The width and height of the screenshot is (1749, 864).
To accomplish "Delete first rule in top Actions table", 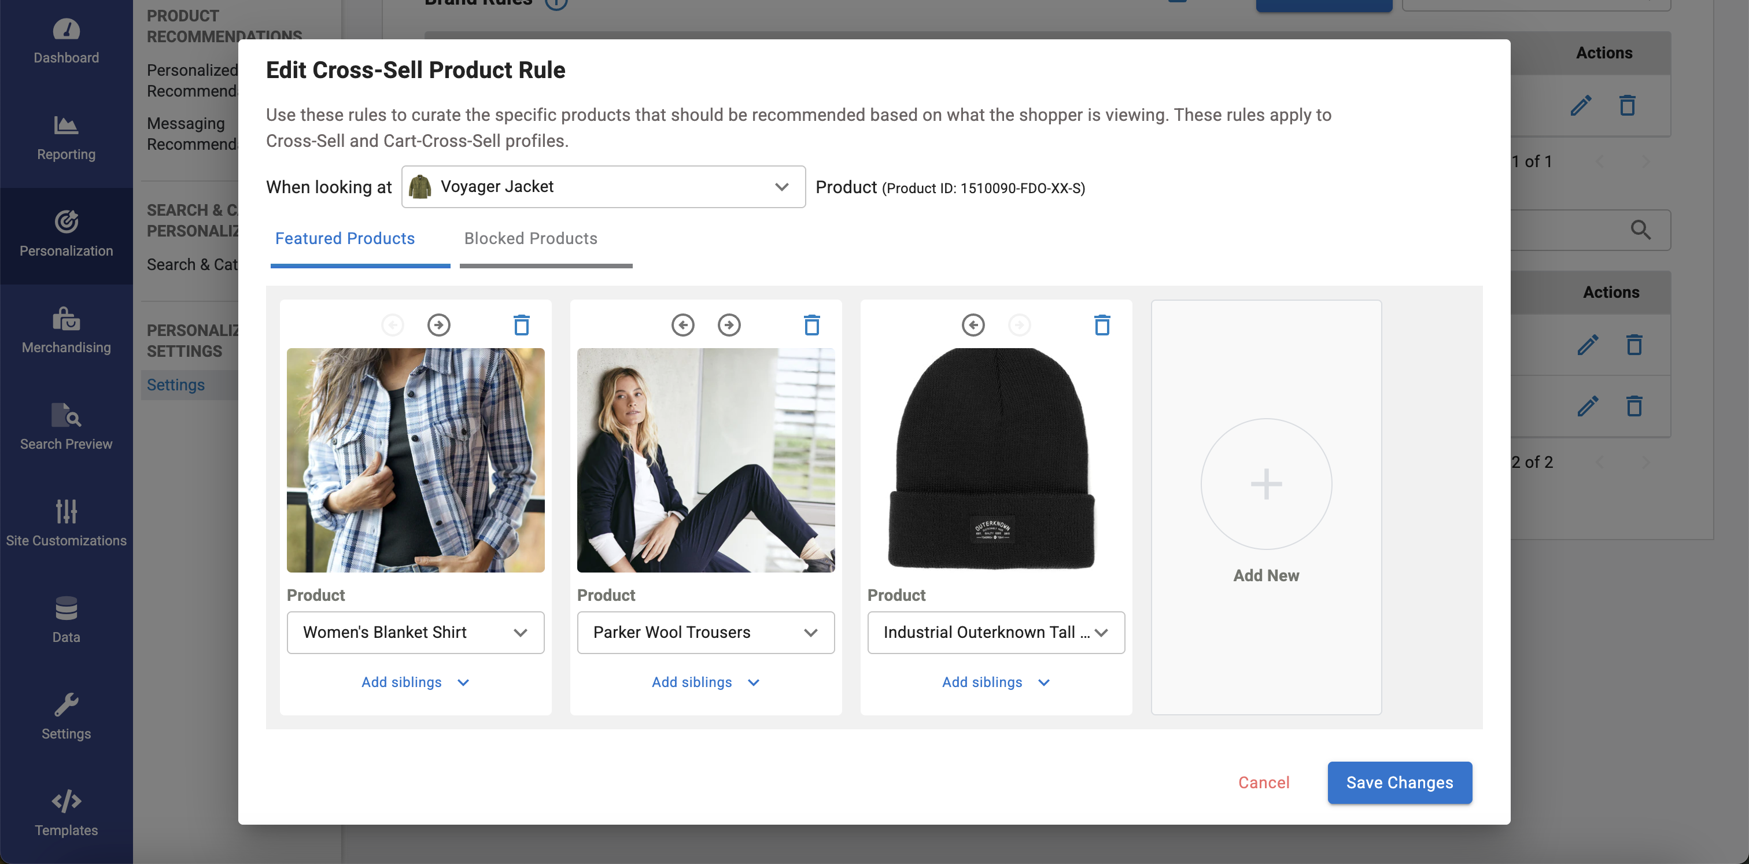I will [1628, 106].
